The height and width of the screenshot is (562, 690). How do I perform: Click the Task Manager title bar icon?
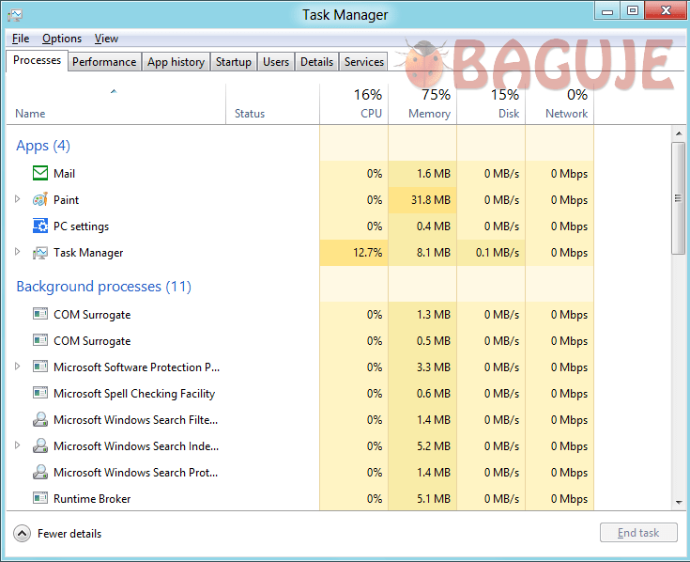tap(14, 15)
